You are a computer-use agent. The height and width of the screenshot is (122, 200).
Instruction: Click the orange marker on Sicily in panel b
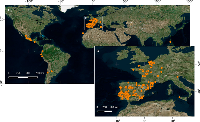pyautogui.click(x=179, y=97)
